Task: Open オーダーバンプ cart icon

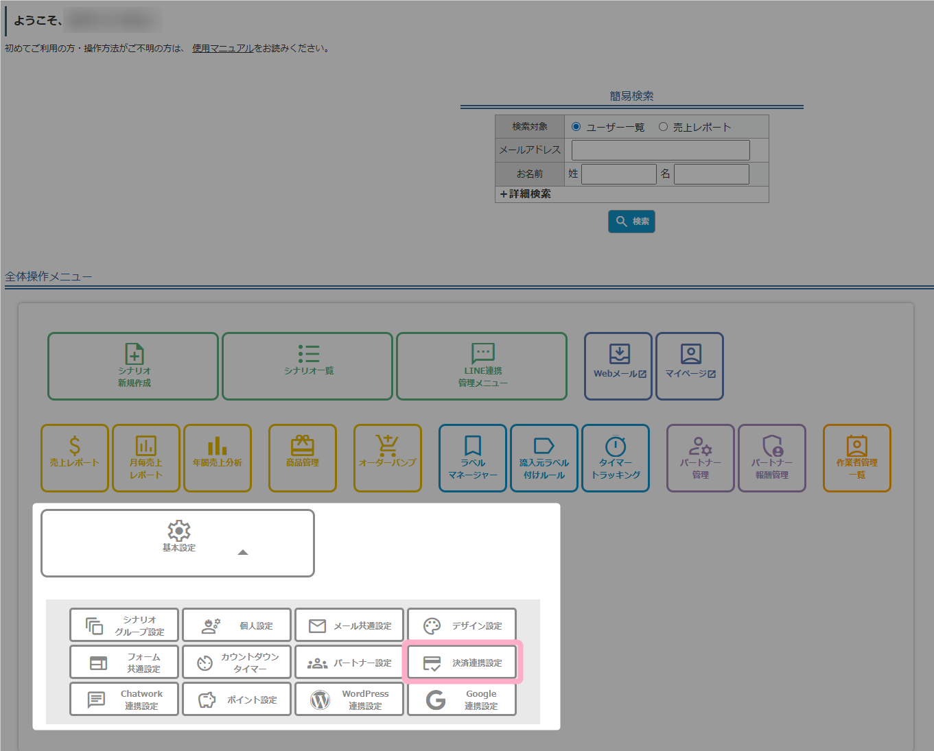Action: (x=387, y=446)
